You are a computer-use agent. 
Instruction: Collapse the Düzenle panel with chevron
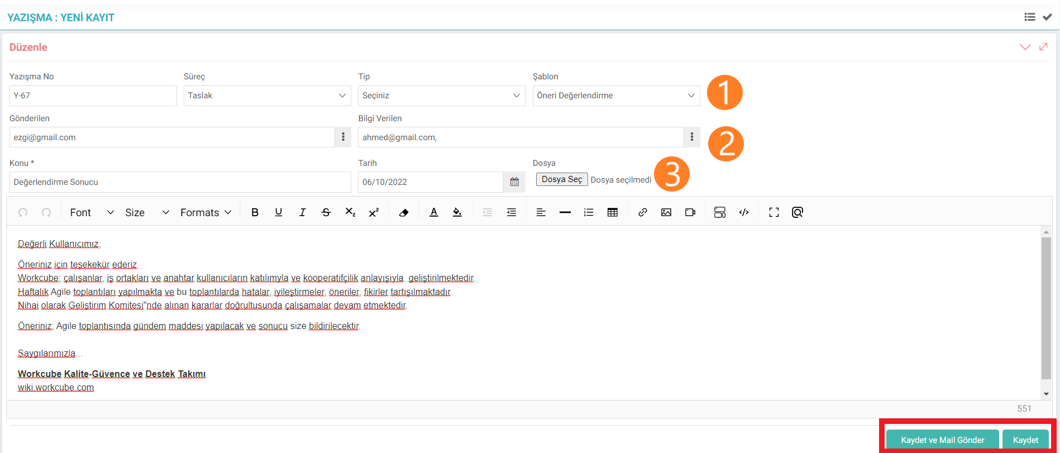[1025, 47]
